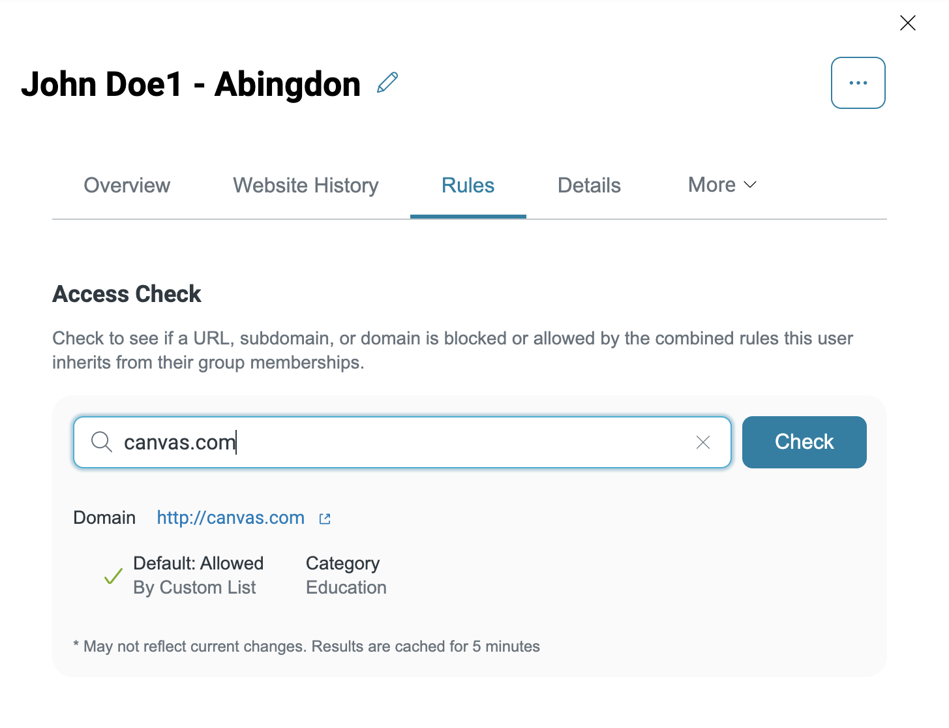Select the Rules tab
The width and height of the screenshot is (949, 728).
click(468, 185)
